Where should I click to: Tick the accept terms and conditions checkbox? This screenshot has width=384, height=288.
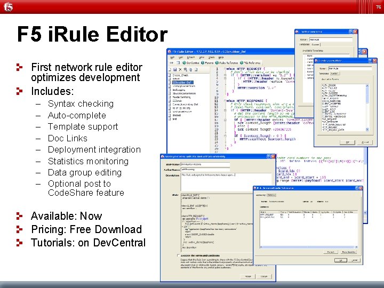pyautogui.click(x=178, y=255)
